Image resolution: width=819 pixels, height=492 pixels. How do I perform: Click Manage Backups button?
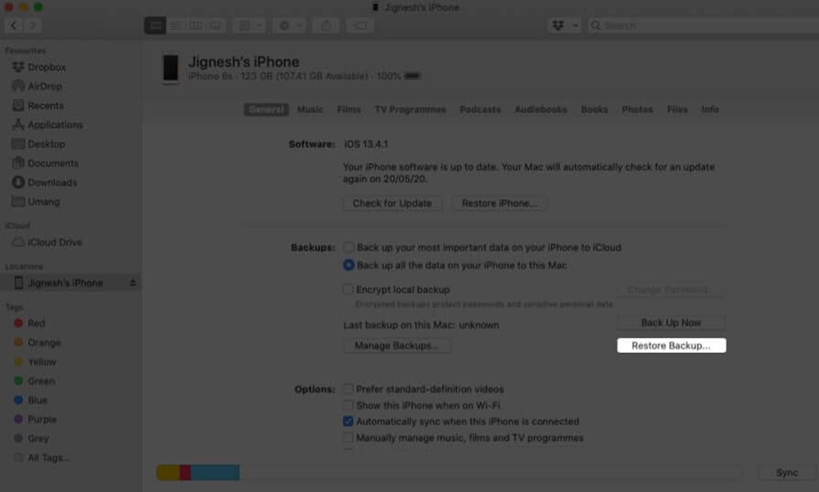click(x=397, y=345)
